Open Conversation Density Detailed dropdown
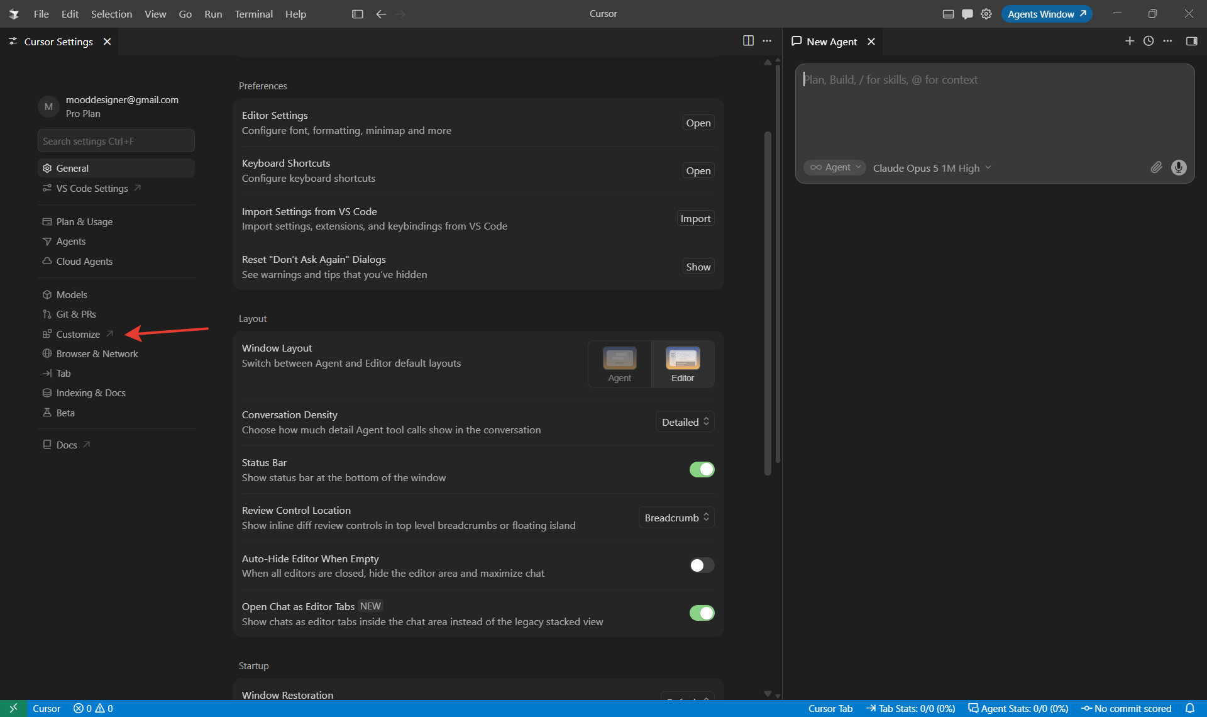 (685, 422)
